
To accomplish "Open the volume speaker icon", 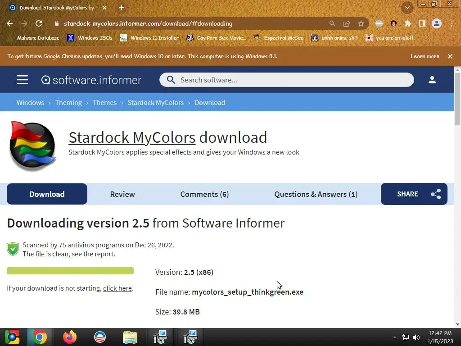I will click(416, 337).
